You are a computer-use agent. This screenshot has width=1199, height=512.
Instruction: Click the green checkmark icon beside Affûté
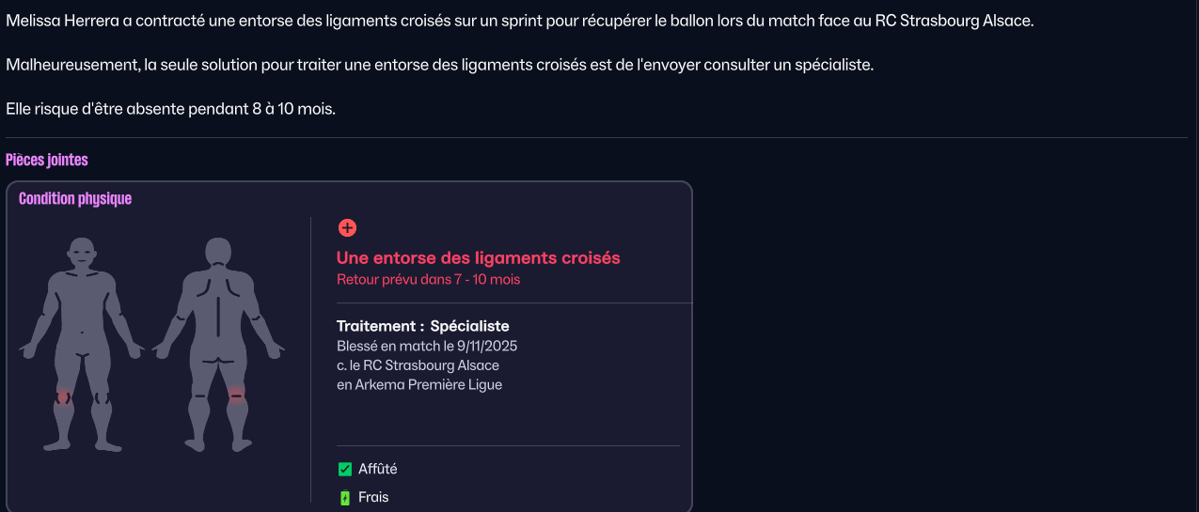tap(345, 470)
